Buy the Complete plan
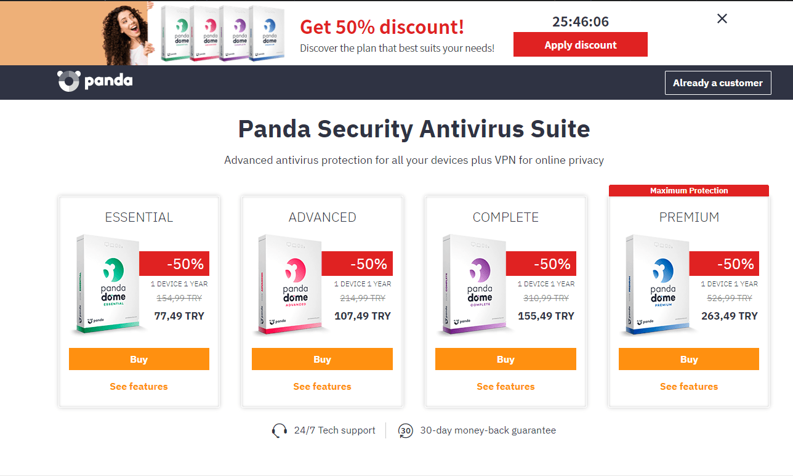This screenshot has height=476, width=793. (x=505, y=359)
